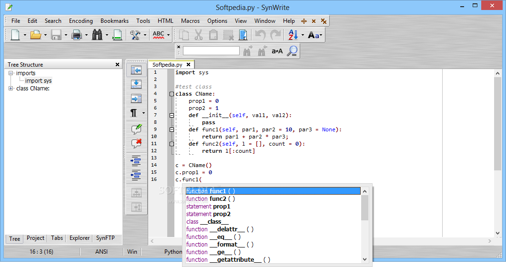This screenshot has width=506, height=267.
Task: Click the ABC spell check icon
Action: 159,34
